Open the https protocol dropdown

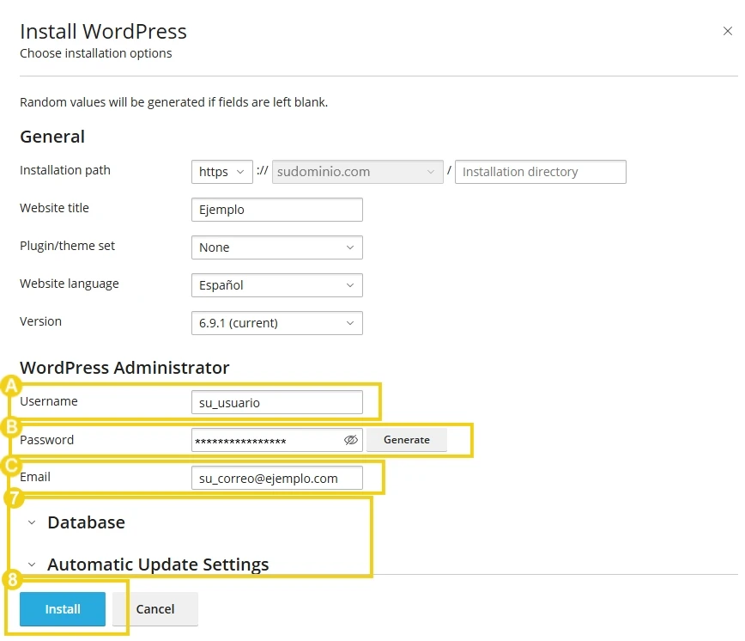coord(221,172)
